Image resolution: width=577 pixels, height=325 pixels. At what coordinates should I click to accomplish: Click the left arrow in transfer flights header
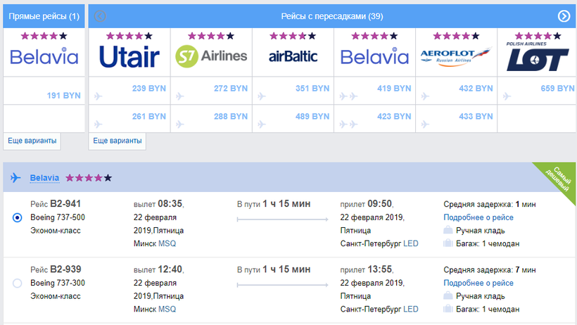click(101, 16)
